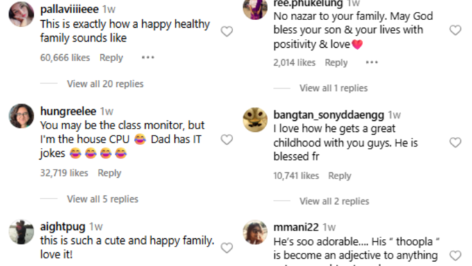Reply to hungreelee's comment

point(109,173)
